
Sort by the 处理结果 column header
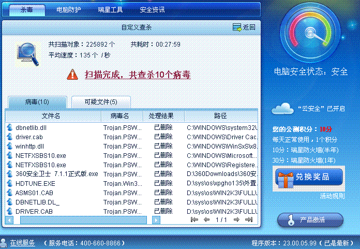(163, 116)
